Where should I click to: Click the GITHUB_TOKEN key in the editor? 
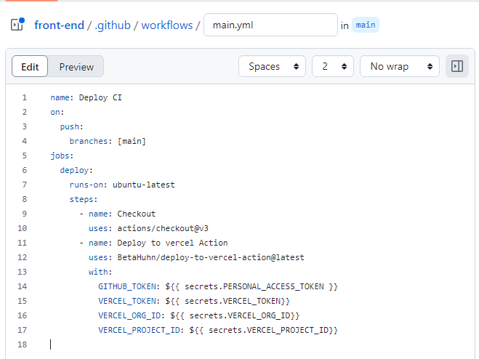click(x=127, y=286)
